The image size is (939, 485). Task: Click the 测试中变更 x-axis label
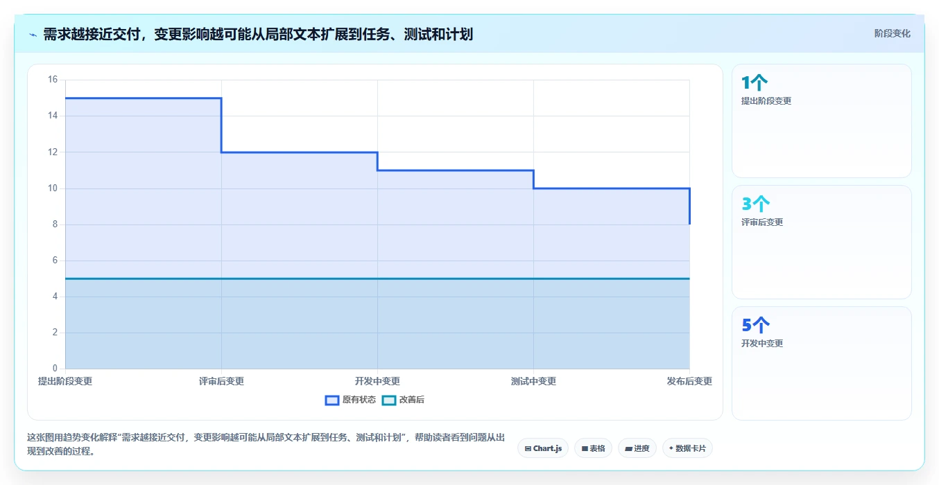coord(533,381)
